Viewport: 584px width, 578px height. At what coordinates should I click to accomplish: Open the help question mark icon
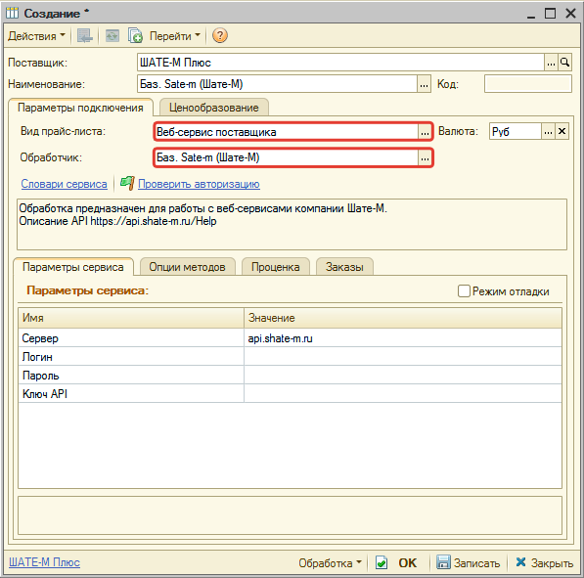click(x=220, y=36)
